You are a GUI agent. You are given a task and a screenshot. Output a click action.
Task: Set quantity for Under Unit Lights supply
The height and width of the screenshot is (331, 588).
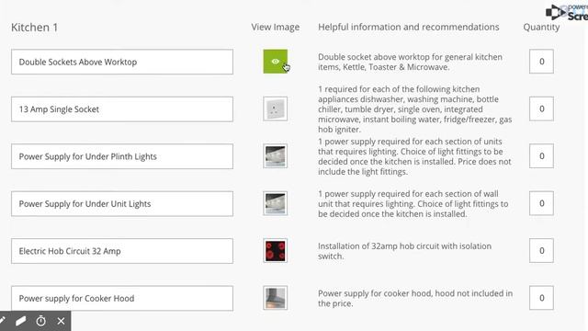[541, 203]
